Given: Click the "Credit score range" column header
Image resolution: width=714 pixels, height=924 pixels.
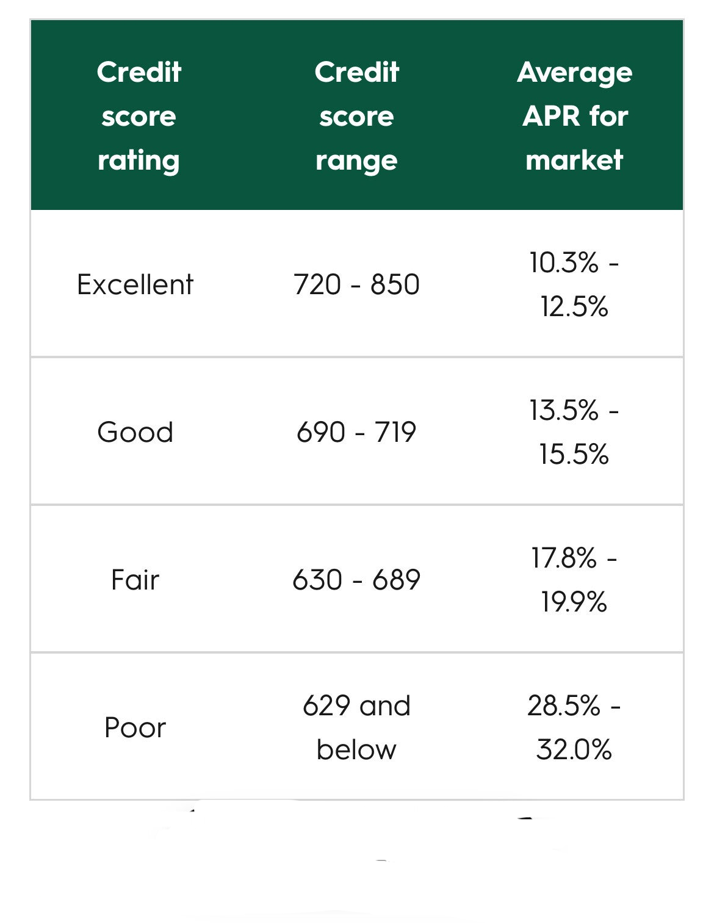Looking at the screenshot, I should point(357,116).
